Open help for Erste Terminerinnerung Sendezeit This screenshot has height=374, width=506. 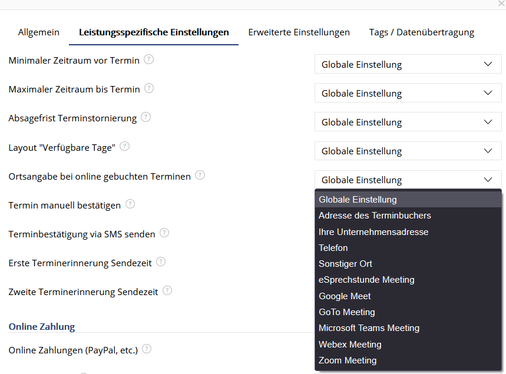(x=161, y=262)
